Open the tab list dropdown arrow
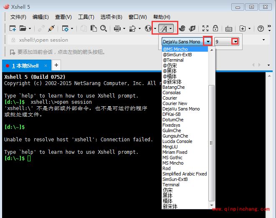The image size is (276, 218). [x=268, y=65]
